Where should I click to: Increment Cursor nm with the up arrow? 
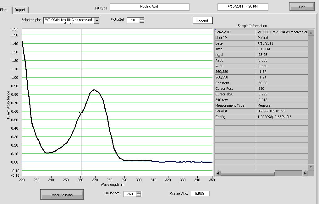[x=139, y=192]
